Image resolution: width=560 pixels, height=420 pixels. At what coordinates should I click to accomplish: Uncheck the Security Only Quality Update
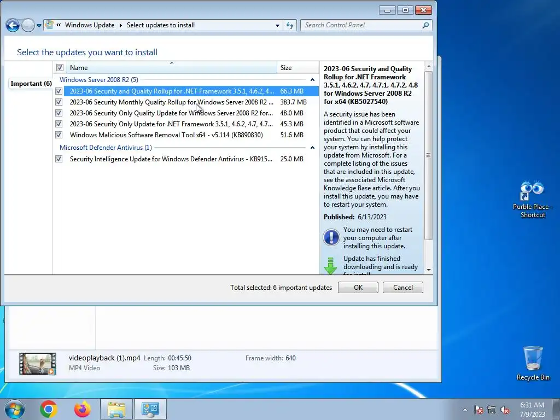59,113
